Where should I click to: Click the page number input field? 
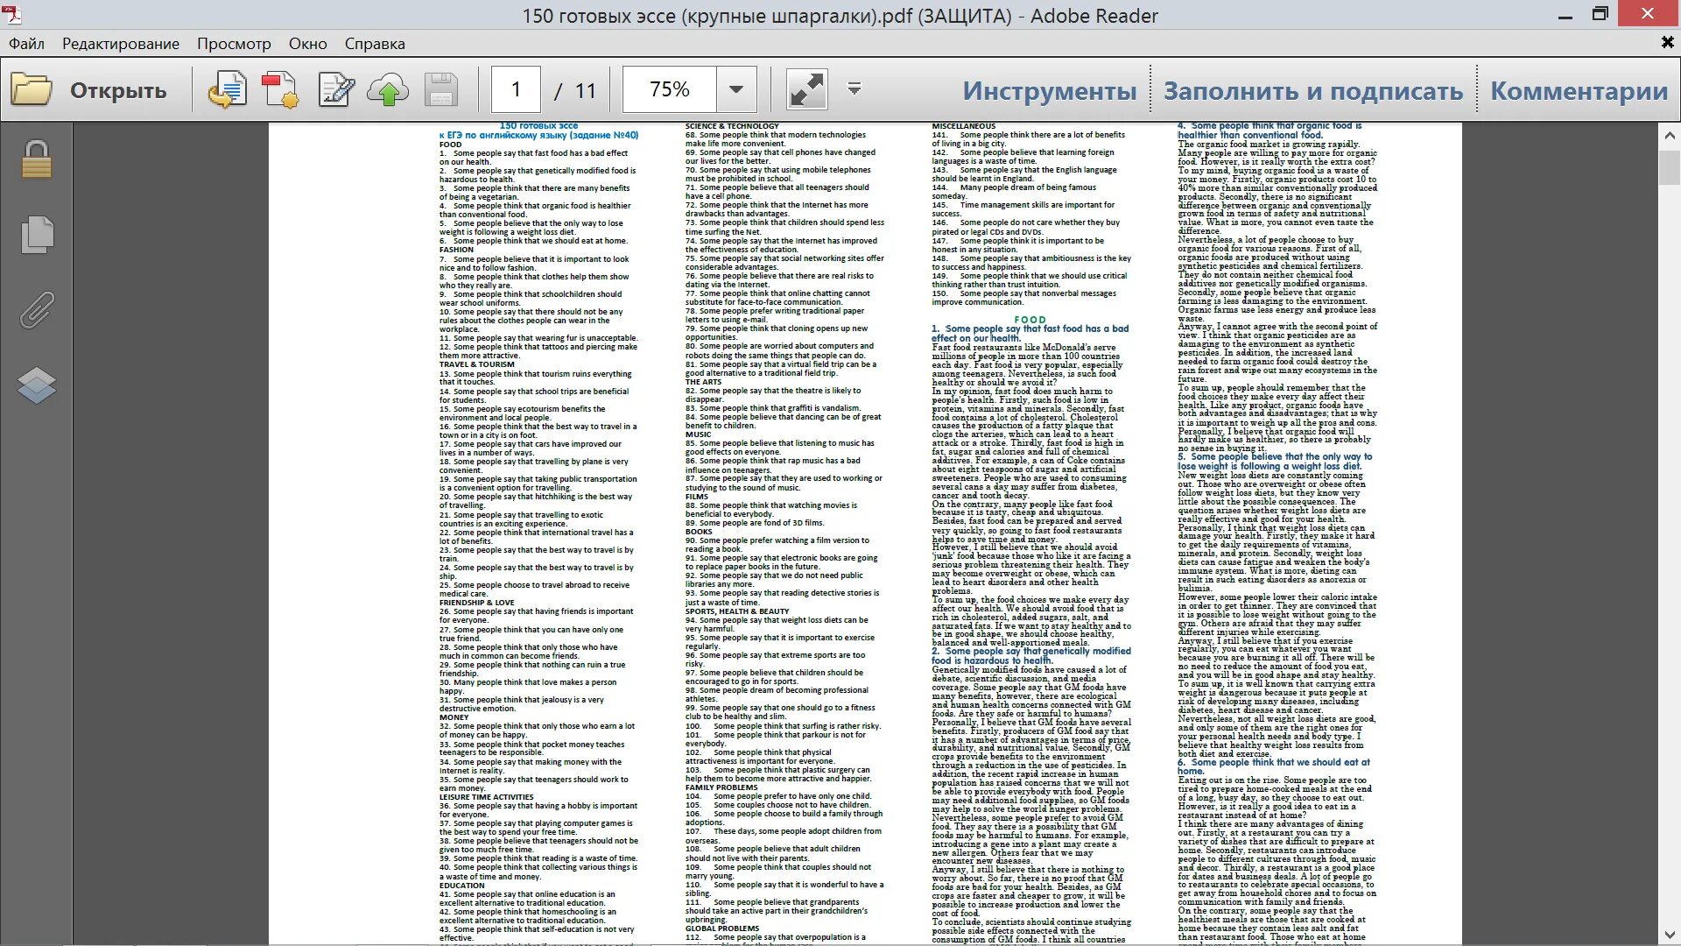pyautogui.click(x=516, y=89)
